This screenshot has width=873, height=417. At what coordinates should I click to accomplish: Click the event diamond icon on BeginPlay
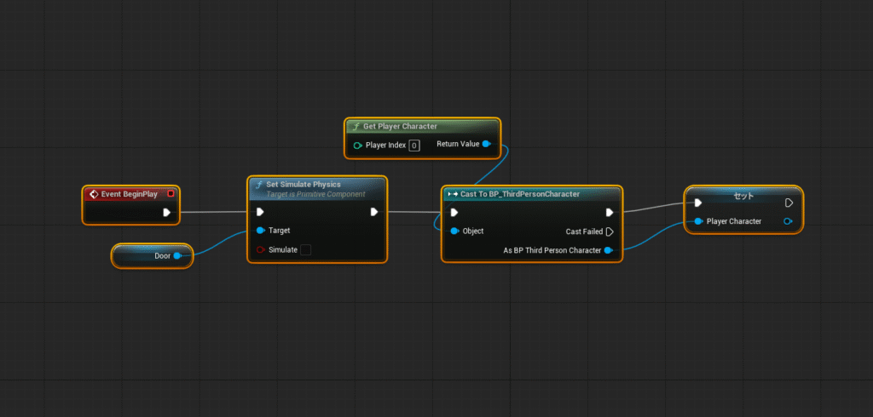(x=94, y=194)
